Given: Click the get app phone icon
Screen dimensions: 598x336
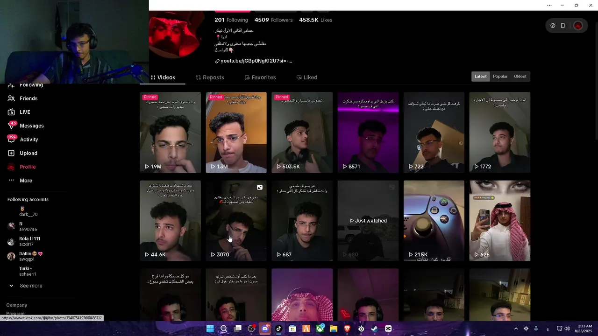Looking at the screenshot, I should coord(562,26).
